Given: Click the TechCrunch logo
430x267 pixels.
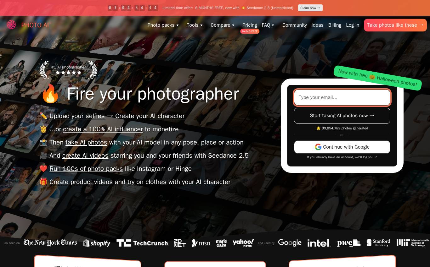Looking at the screenshot, I should tap(142, 243).
